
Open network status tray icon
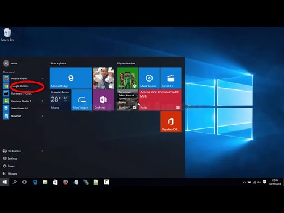(x=254, y=182)
